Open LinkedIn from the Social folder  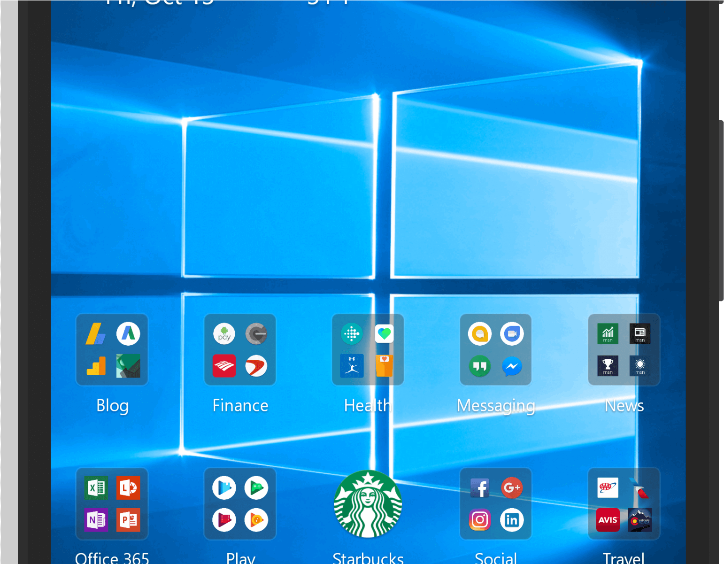click(x=512, y=520)
